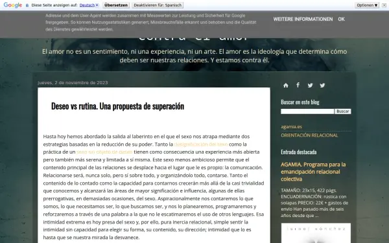The height and width of the screenshot is (243, 389).
Task: Open the agamia.es link
Action: tap(291, 127)
